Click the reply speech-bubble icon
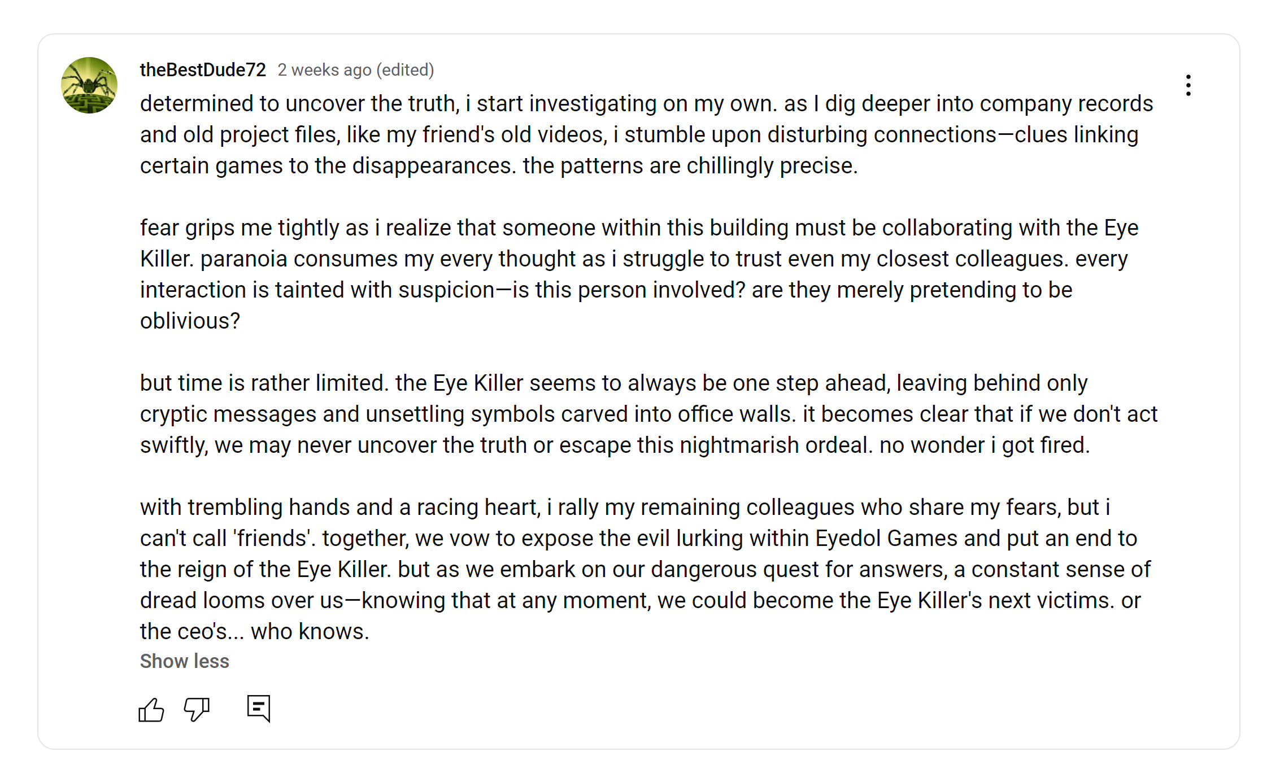The height and width of the screenshot is (782, 1280). (x=259, y=708)
